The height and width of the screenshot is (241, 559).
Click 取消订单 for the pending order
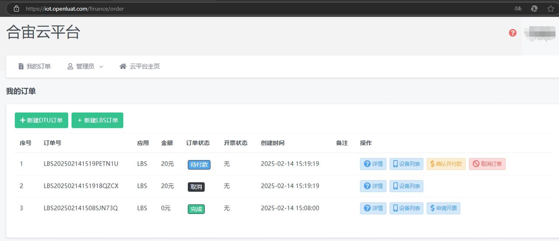[x=487, y=164]
